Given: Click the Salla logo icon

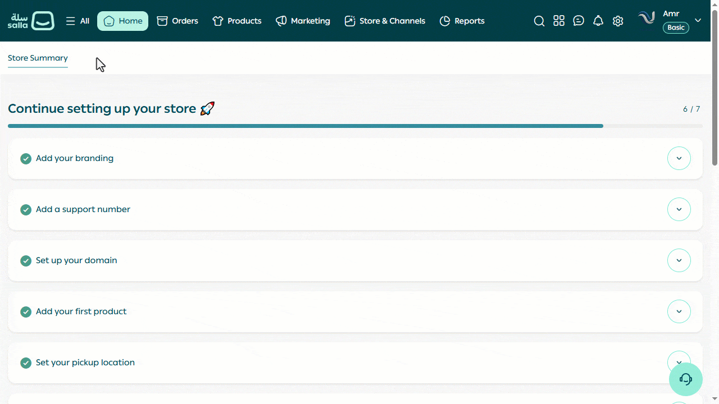Looking at the screenshot, I should (31, 21).
